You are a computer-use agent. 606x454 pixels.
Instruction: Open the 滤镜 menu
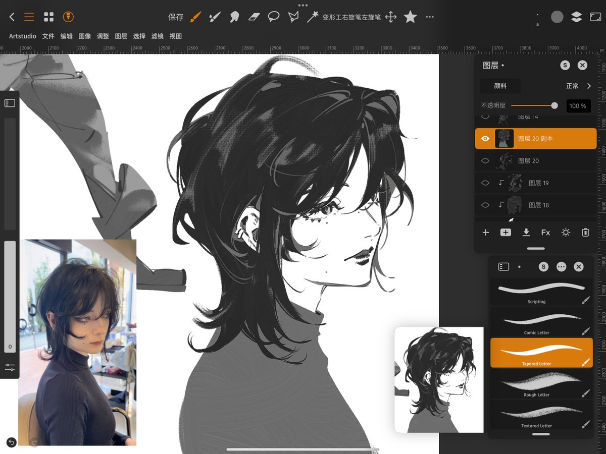point(158,36)
